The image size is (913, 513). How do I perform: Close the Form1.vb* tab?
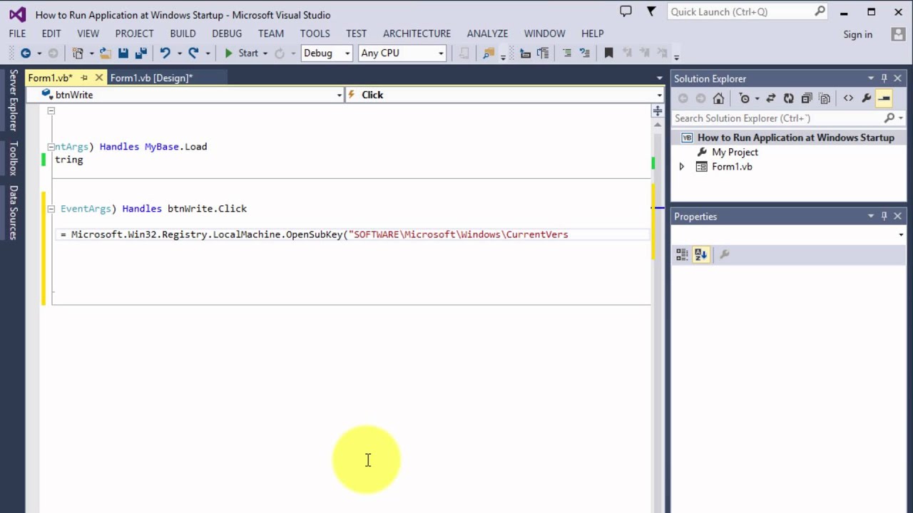pyautogui.click(x=99, y=78)
